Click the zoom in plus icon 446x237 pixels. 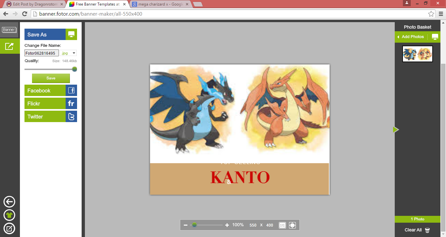[227, 225]
